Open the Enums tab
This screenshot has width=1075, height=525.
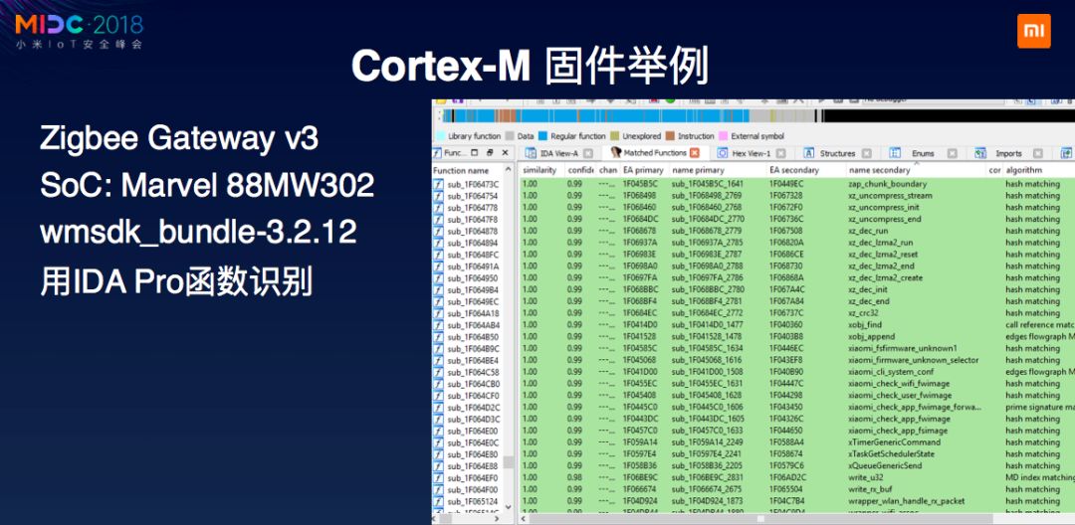(922, 153)
